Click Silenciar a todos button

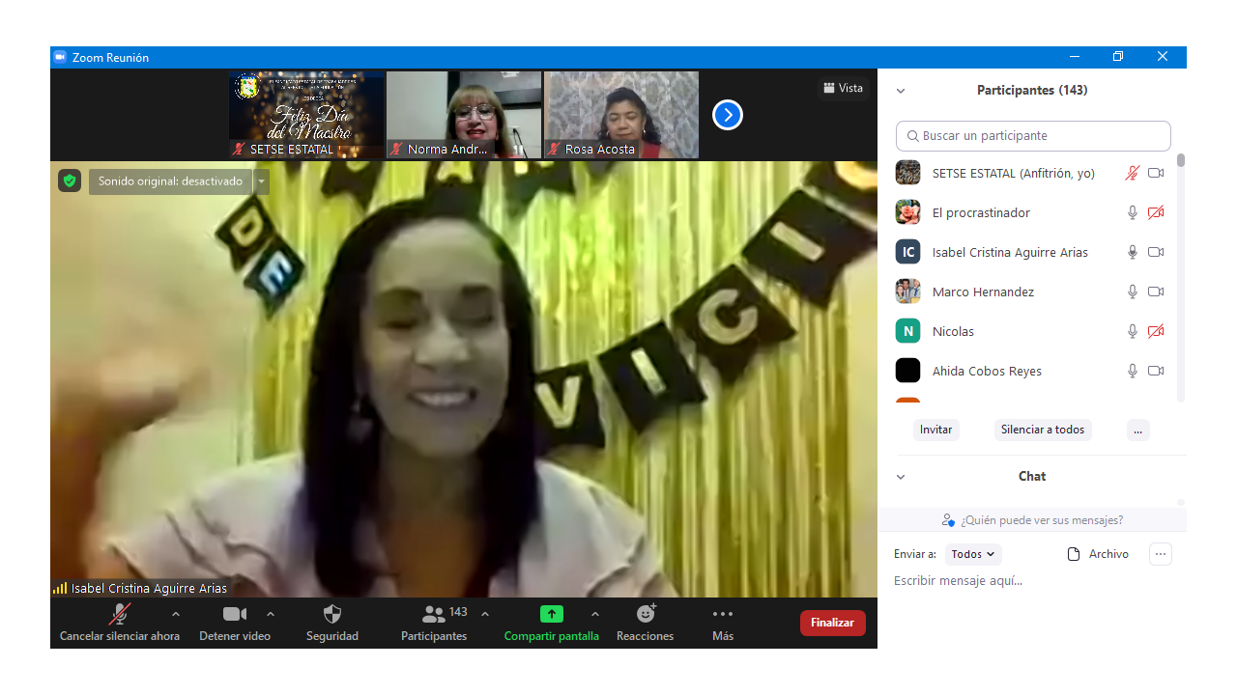pyautogui.click(x=1043, y=430)
